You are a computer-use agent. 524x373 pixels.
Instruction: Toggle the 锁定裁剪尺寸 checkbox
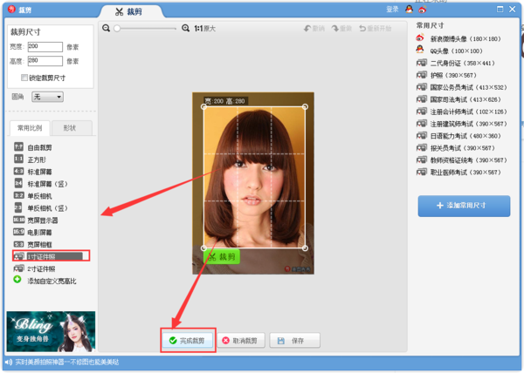click(x=24, y=78)
